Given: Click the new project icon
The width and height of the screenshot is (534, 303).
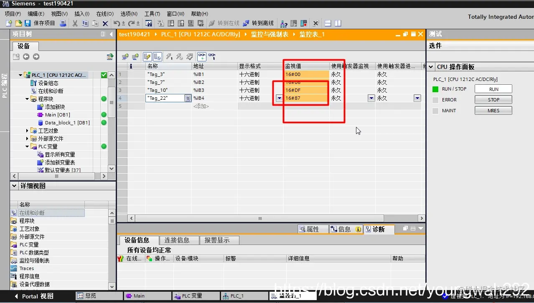Looking at the screenshot, I should coord(9,23).
